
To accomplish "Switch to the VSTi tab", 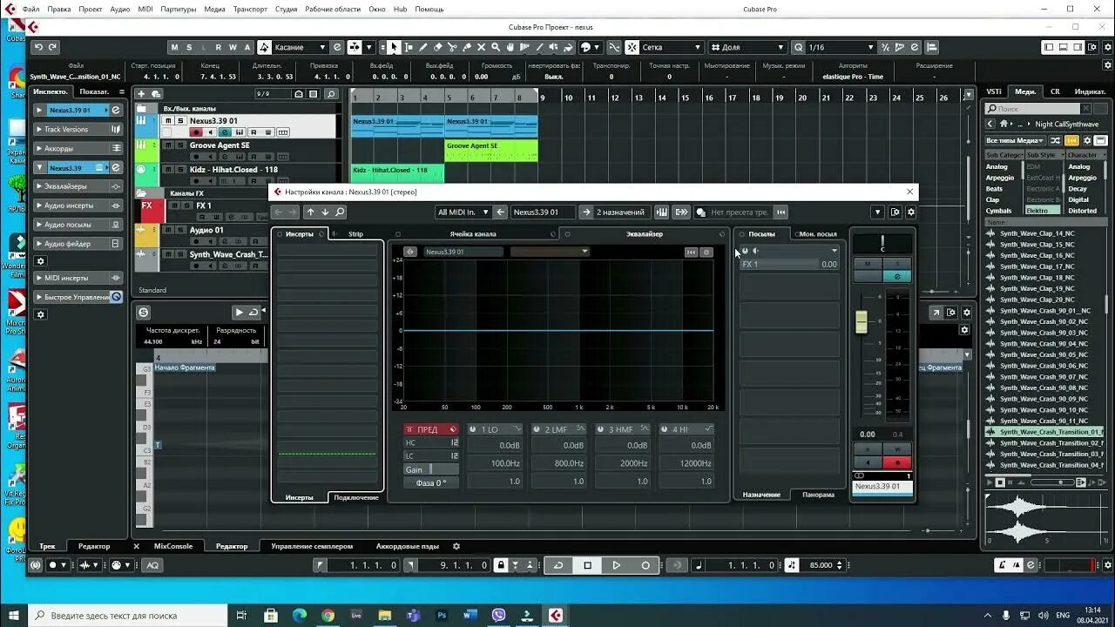I will point(994,91).
